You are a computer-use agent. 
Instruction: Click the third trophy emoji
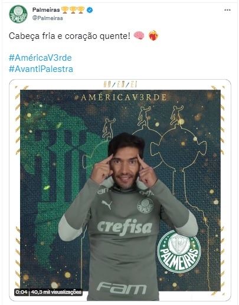[x=81, y=10]
